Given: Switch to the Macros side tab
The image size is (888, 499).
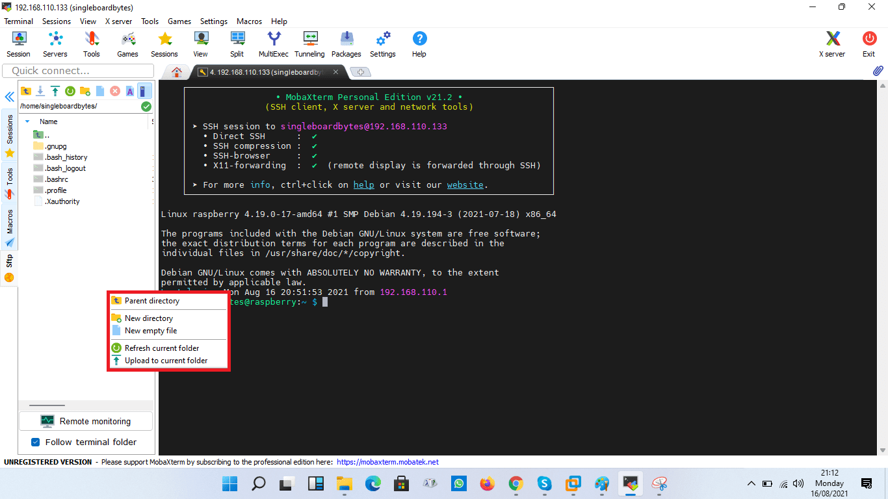Looking at the screenshot, I should 9,228.
